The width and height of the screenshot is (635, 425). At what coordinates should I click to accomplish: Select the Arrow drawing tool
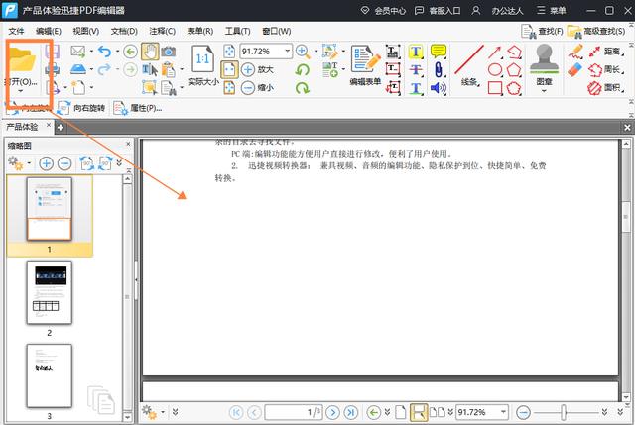pyautogui.click(x=495, y=52)
